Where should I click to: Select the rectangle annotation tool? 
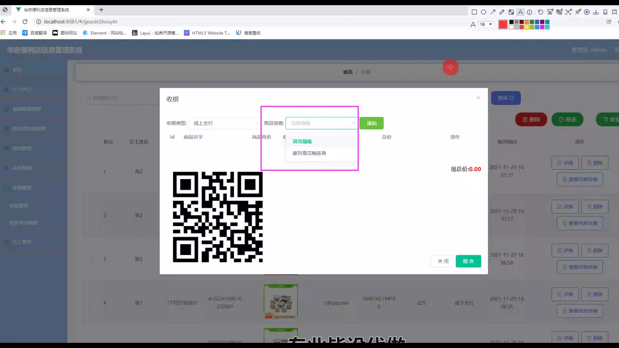(474, 12)
